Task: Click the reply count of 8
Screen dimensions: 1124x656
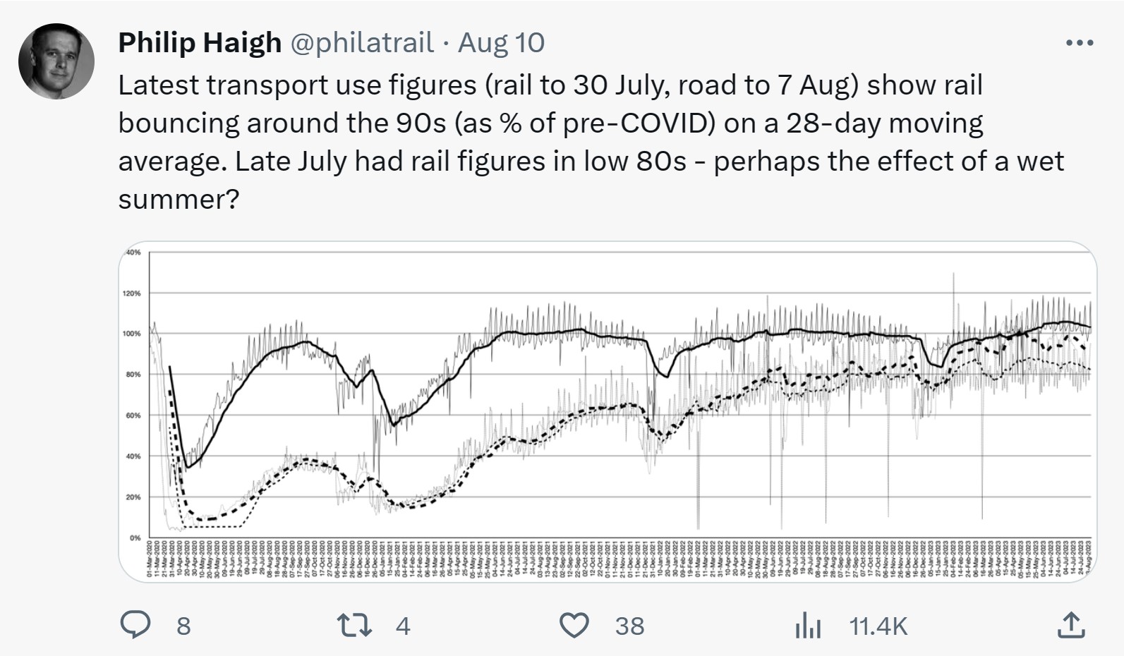Action: click(x=183, y=626)
